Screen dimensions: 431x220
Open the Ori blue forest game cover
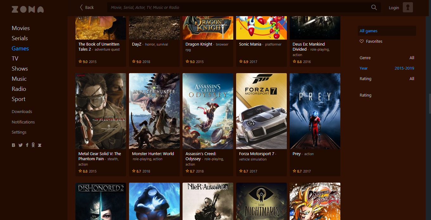(x=154, y=201)
